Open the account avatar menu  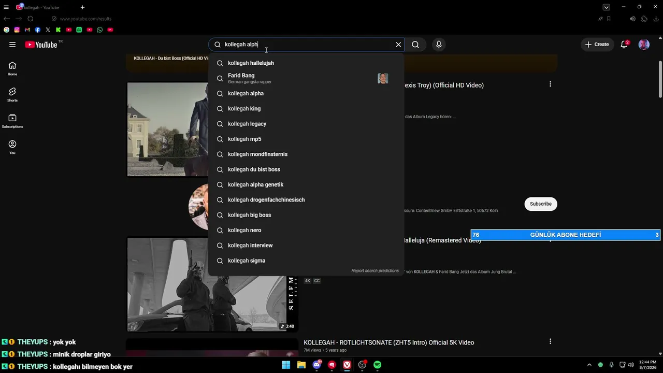click(x=644, y=45)
